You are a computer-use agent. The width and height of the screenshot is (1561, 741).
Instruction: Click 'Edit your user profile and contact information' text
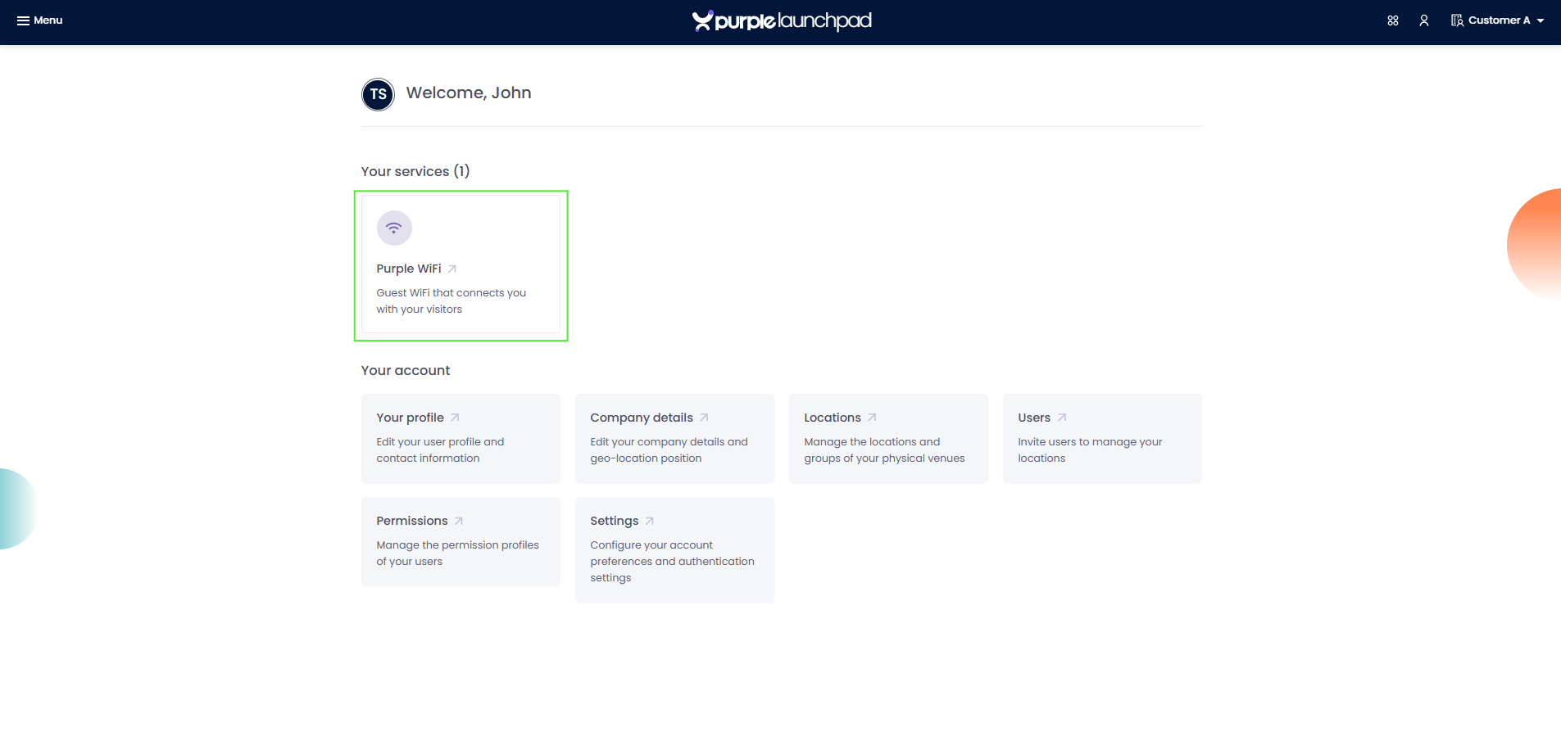tap(440, 450)
